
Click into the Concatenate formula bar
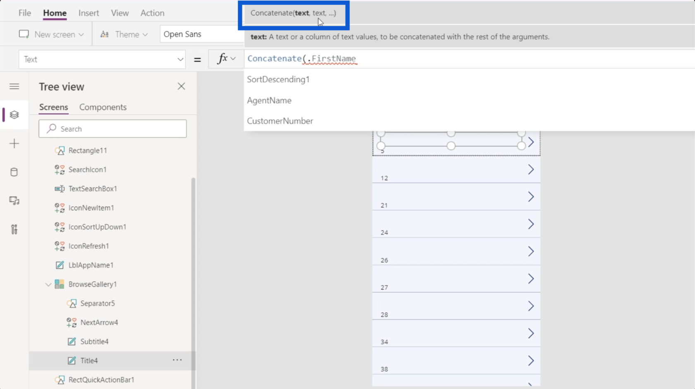point(469,59)
